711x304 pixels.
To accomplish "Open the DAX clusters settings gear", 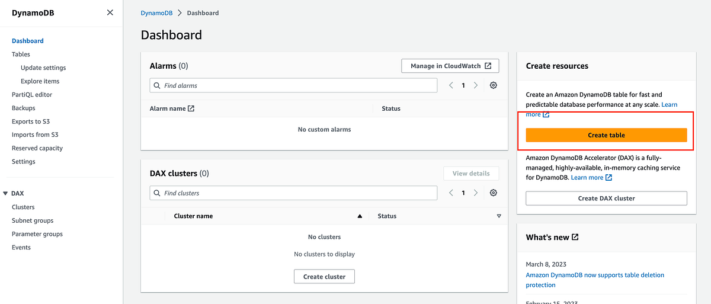I will pos(494,193).
